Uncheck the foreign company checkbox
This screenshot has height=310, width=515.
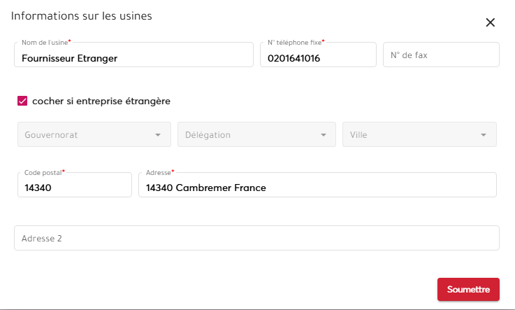pyautogui.click(x=22, y=101)
